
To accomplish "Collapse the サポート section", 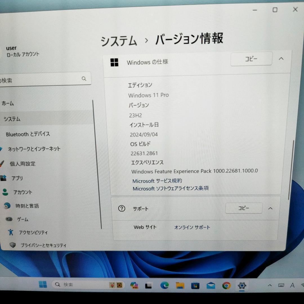I will click(x=270, y=208).
